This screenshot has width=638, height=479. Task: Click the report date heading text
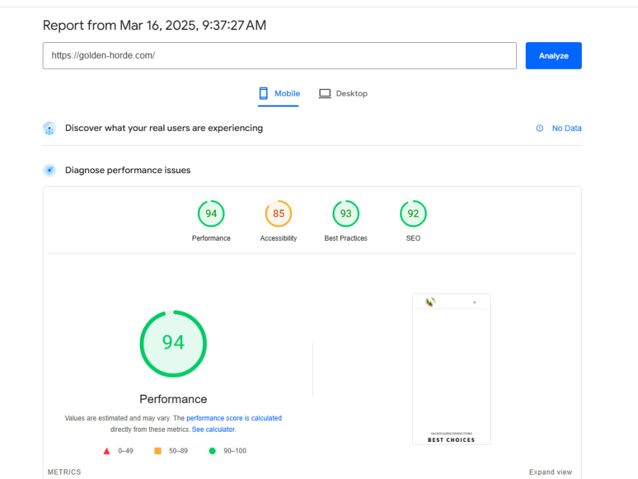(154, 26)
